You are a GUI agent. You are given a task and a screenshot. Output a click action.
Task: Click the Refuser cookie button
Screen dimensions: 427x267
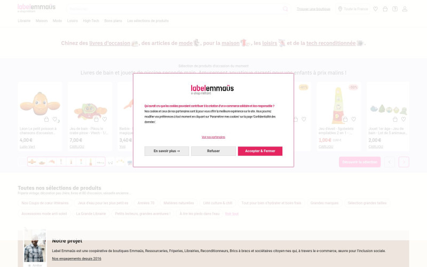(x=213, y=151)
